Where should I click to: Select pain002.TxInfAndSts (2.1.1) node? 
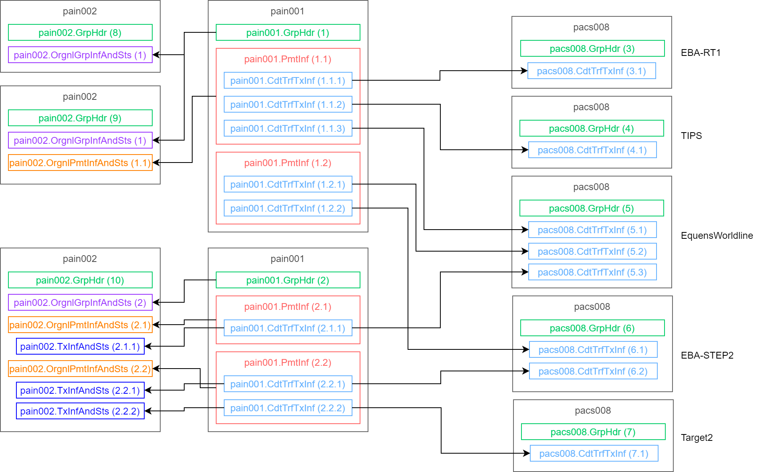point(80,346)
